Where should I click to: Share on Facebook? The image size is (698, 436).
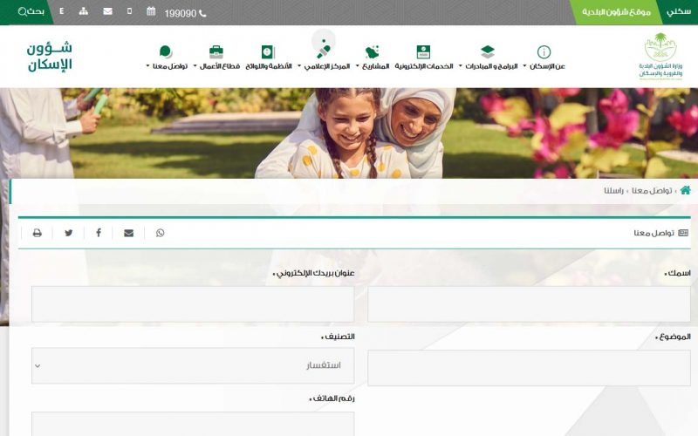(99, 233)
